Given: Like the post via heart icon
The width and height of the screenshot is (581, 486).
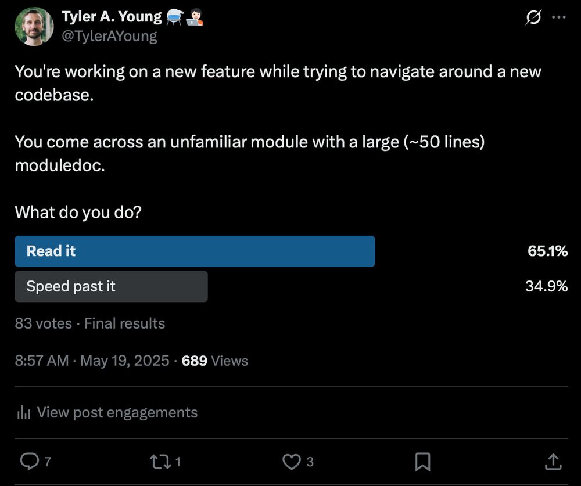Looking at the screenshot, I should 292,461.
